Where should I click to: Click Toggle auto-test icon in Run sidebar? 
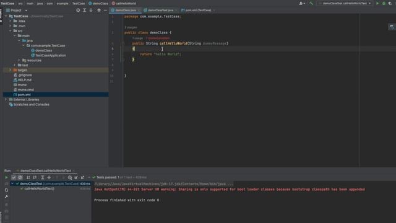6,190
